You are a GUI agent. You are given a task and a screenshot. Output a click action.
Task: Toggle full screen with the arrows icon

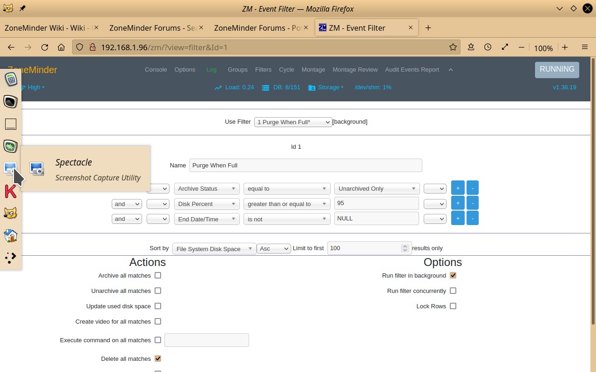coord(505,47)
